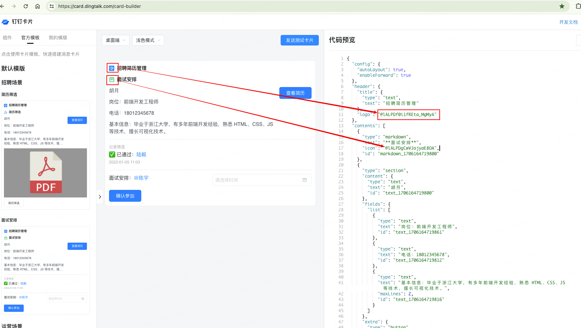Click green 已通过 check icon
The width and height of the screenshot is (581, 328).
[112, 154]
